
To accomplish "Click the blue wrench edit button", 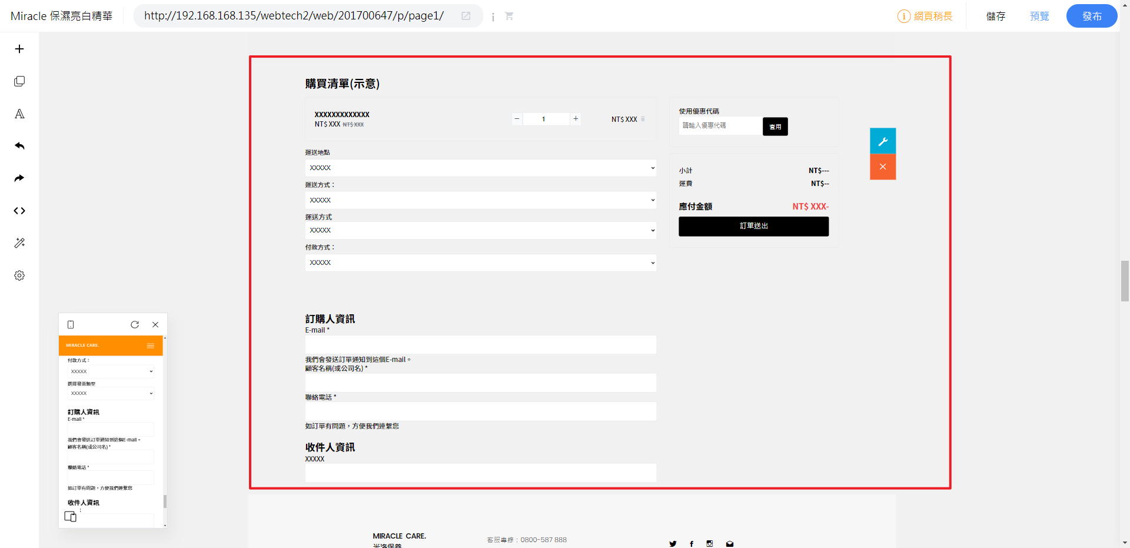I will pyautogui.click(x=883, y=141).
